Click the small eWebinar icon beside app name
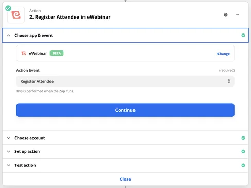251x188 pixels. tap(24, 53)
